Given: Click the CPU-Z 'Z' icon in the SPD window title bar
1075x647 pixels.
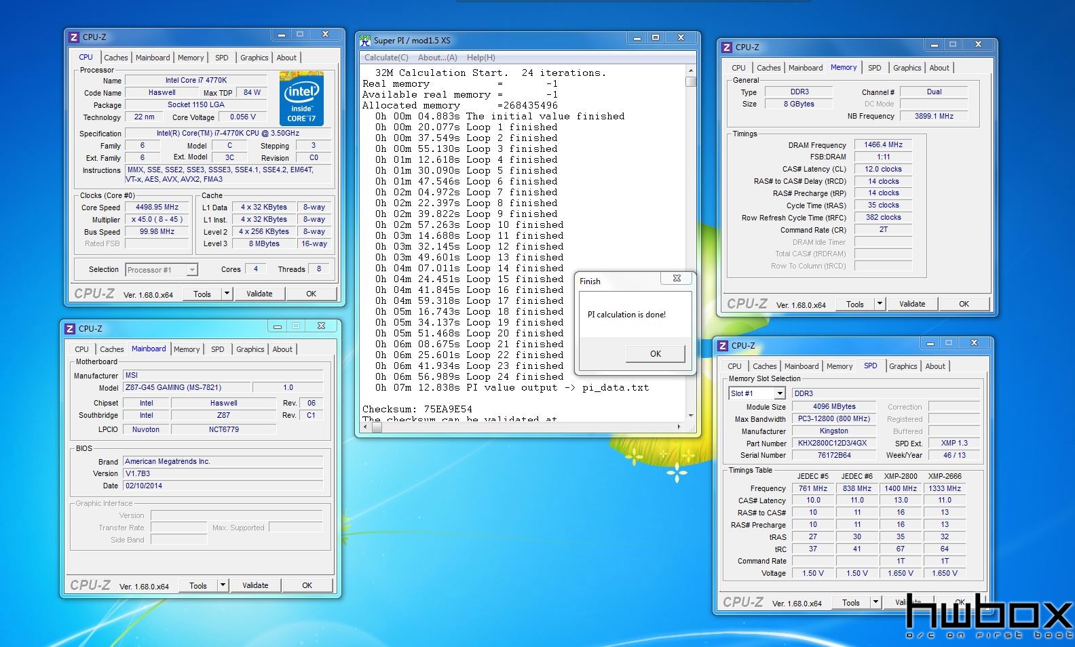Looking at the screenshot, I should [723, 345].
